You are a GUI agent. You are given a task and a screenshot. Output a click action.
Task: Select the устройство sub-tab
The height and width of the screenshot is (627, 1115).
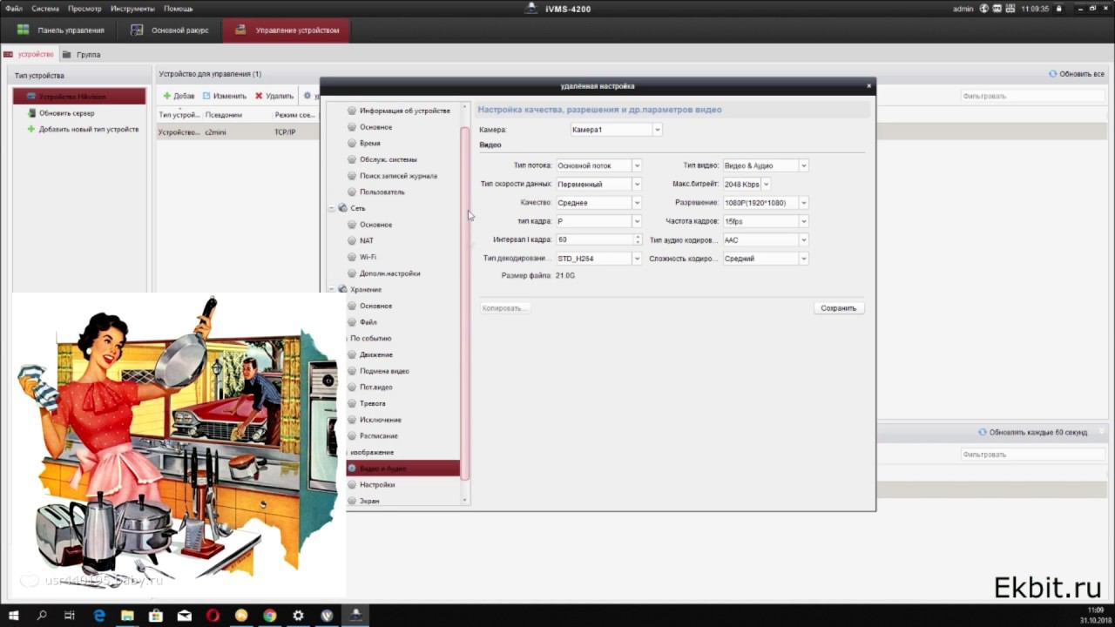(x=29, y=54)
